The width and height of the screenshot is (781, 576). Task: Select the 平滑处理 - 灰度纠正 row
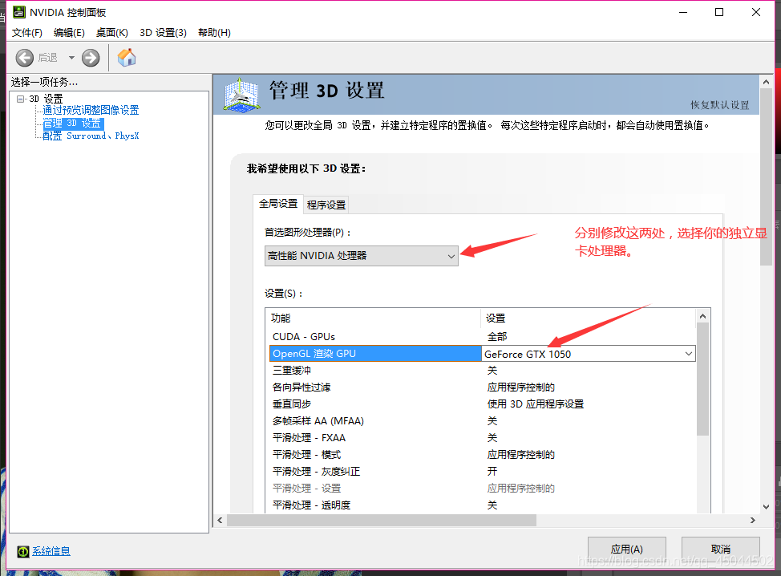tap(482, 472)
